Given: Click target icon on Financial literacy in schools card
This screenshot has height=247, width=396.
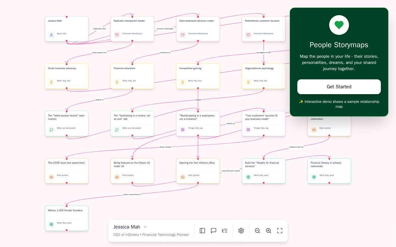Looking at the screenshot, I should point(314,177).
